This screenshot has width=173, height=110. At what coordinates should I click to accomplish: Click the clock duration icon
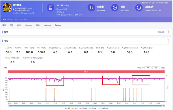point(115,8)
